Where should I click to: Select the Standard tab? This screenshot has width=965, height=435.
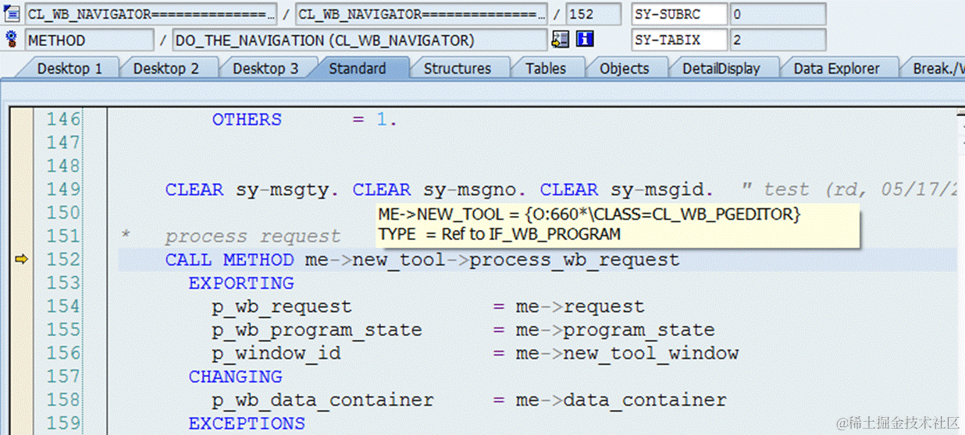358,69
